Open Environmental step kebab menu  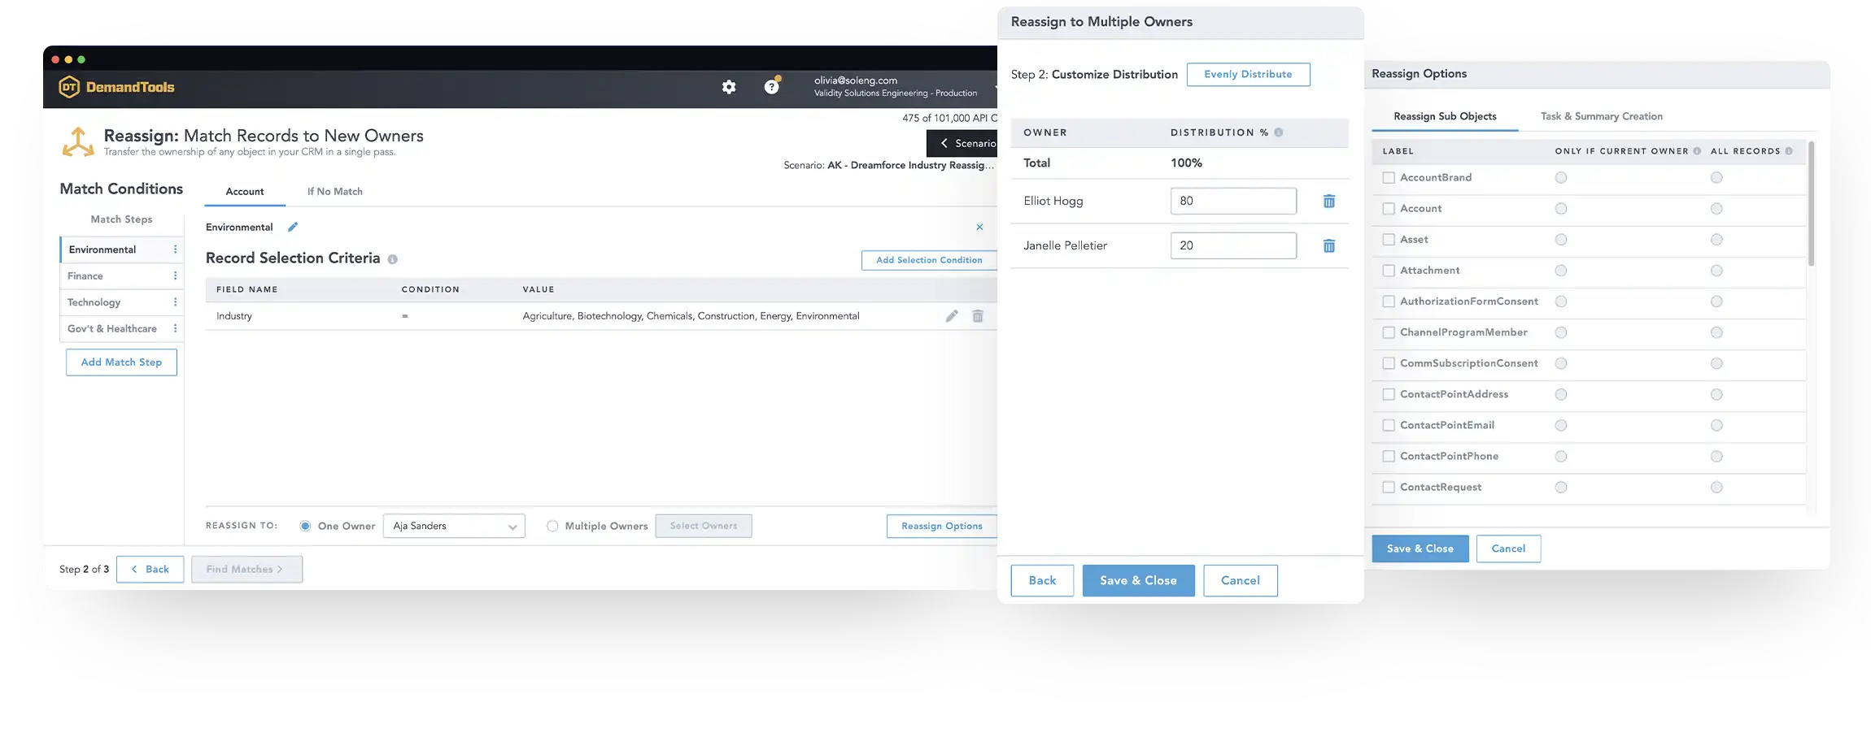tap(175, 249)
